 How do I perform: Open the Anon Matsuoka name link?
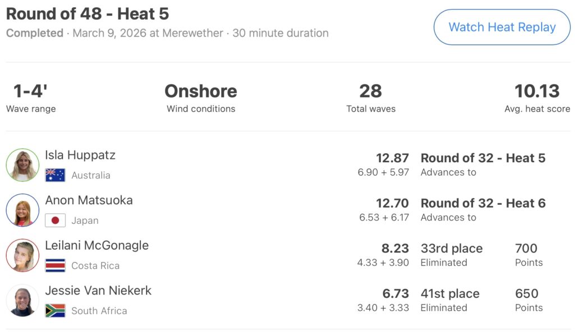[x=89, y=200]
